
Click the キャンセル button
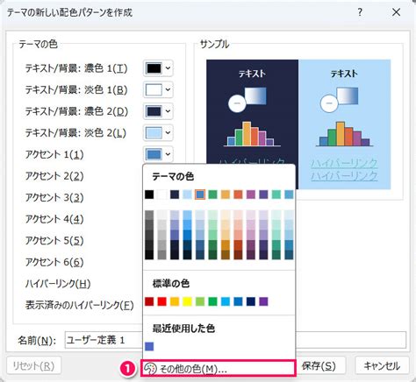click(382, 365)
